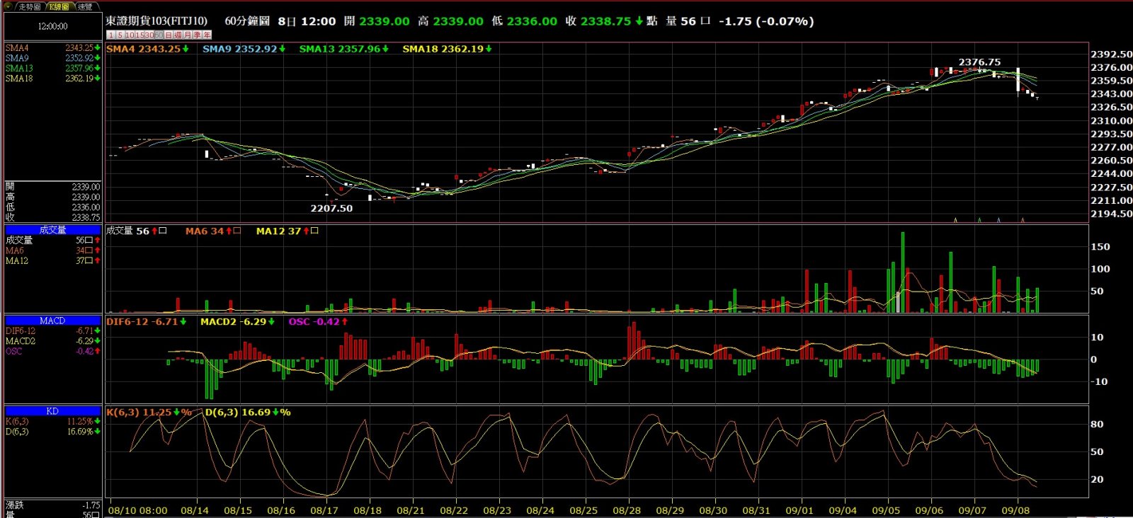The height and width of the screenshot is (518, 1133).
Task: Switch chart to 日 (daily) period
Action: point(169,35)
